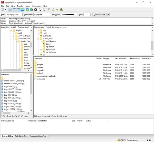
Task: Toggle the local directory tree display
Action: 14,9
